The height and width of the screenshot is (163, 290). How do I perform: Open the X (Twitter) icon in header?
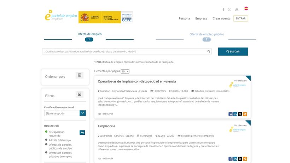[229, 10]
